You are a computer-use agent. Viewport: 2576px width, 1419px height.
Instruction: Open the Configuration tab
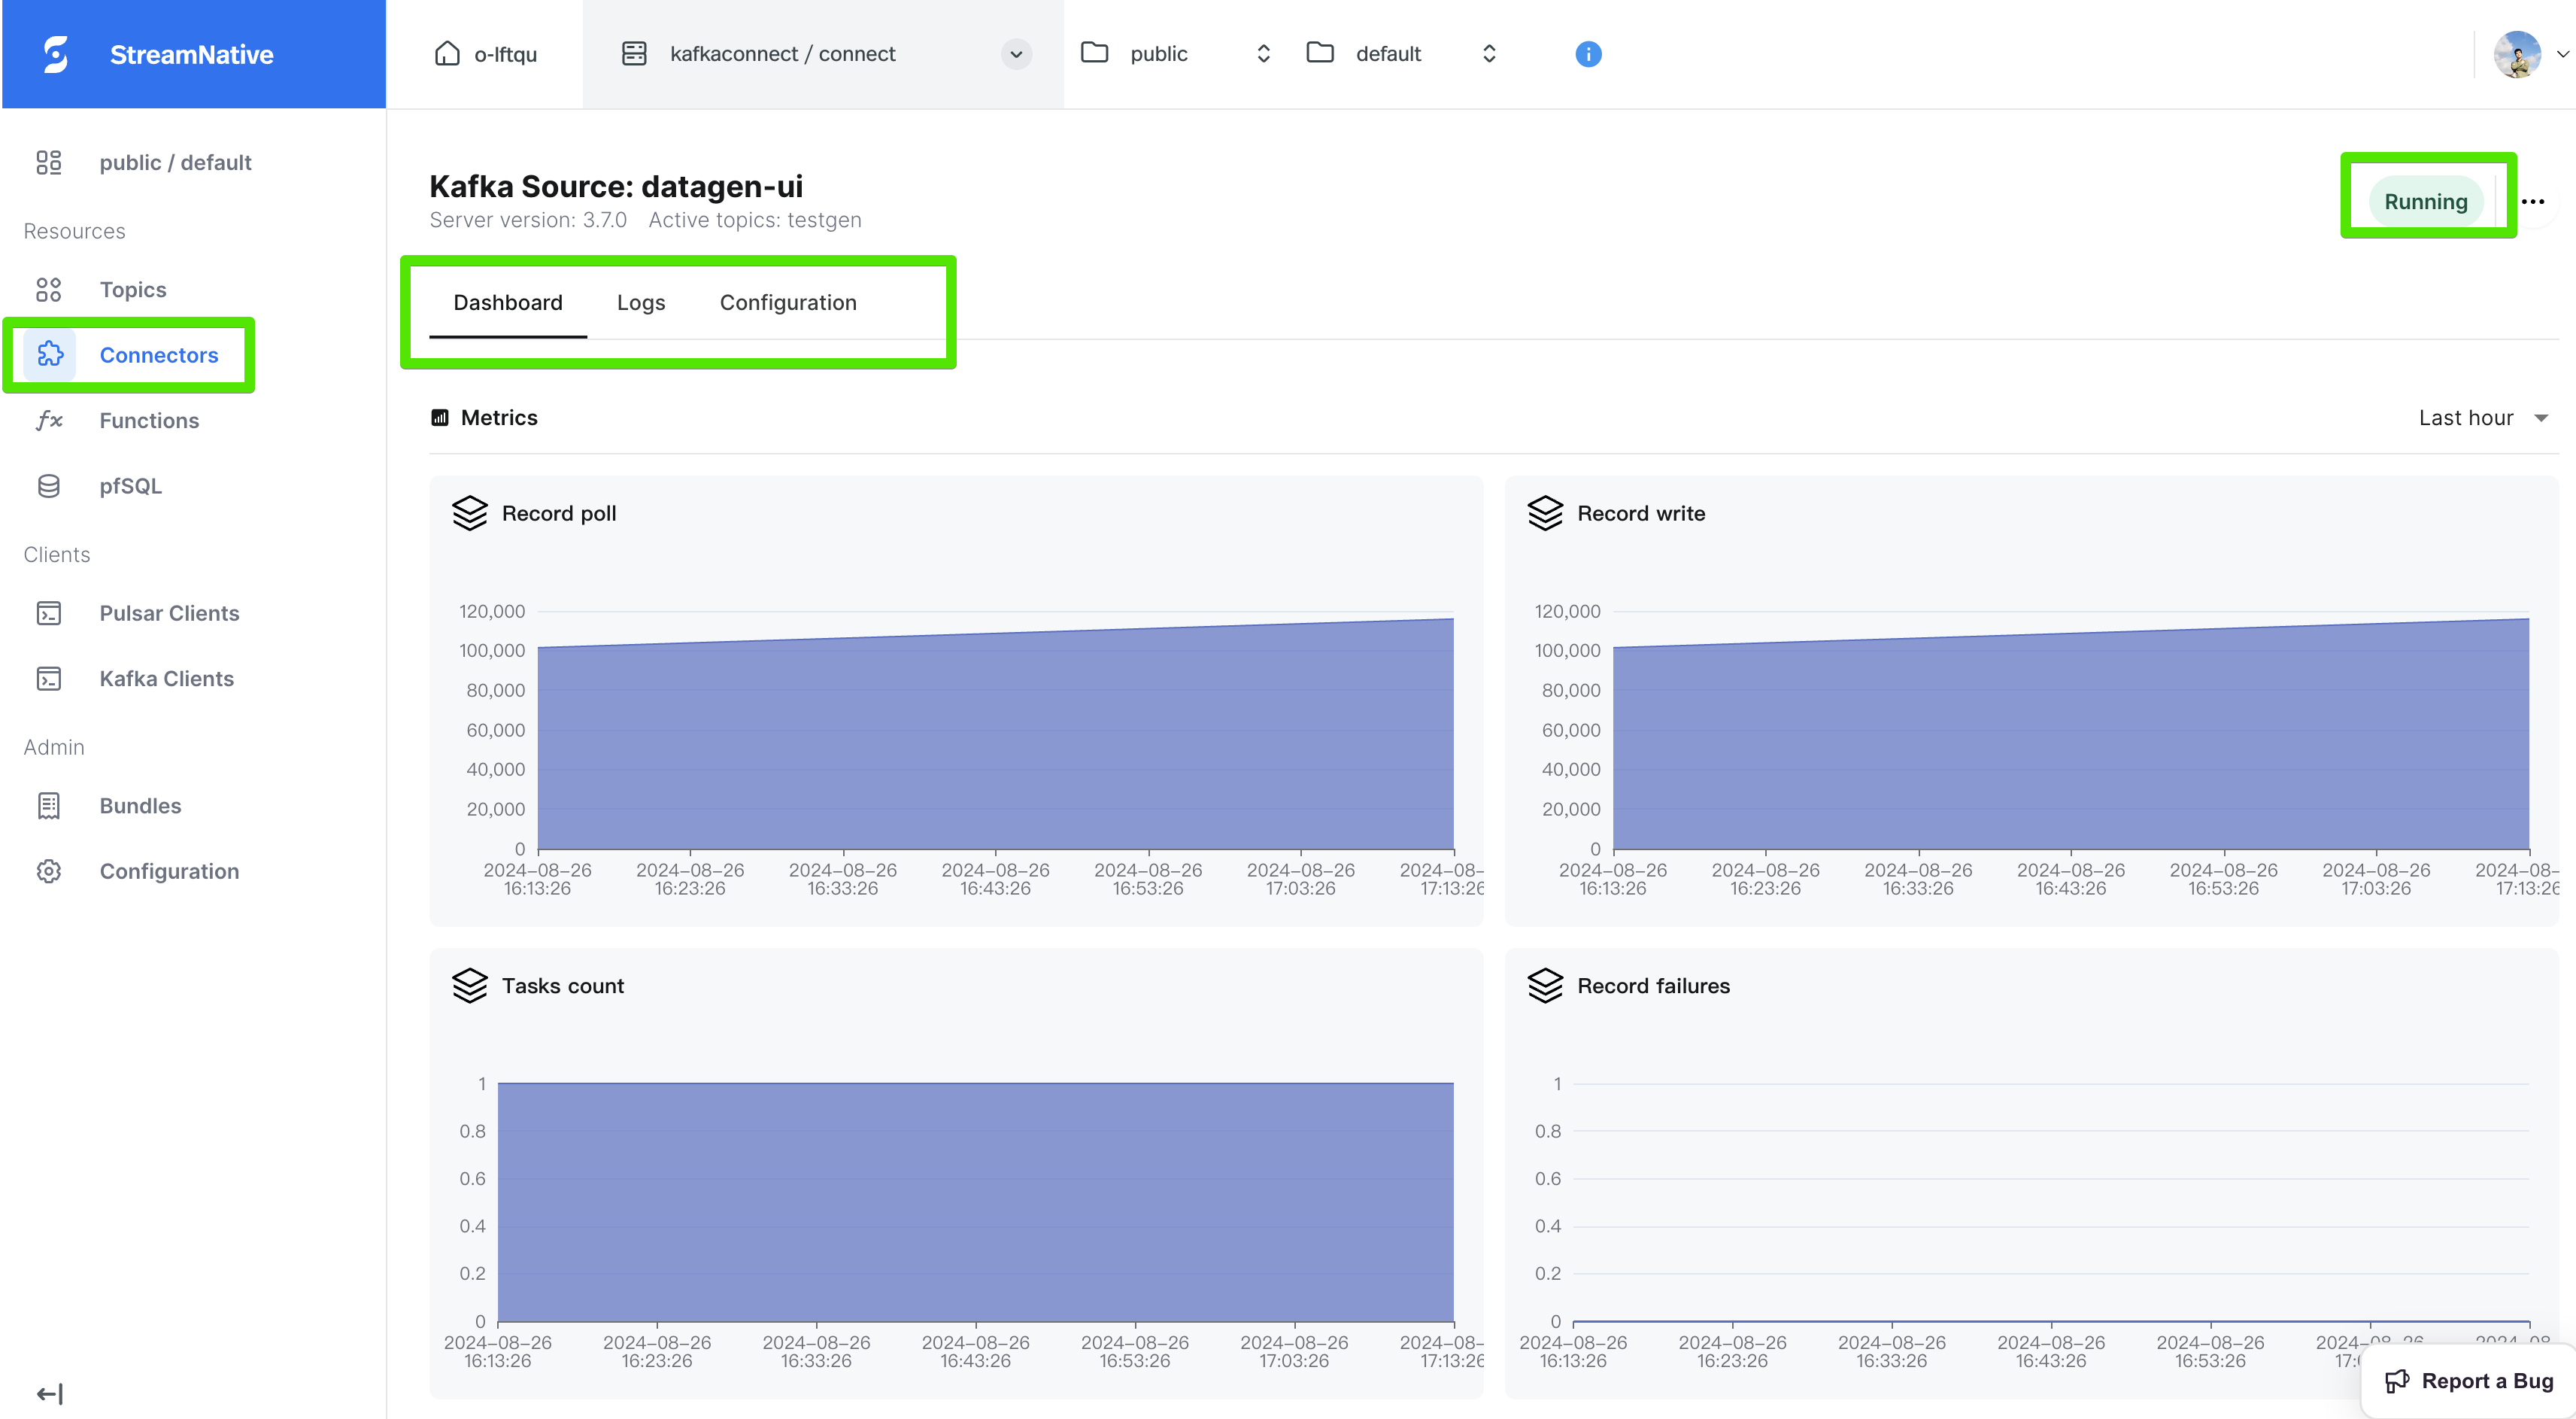(x=788, y=302)
